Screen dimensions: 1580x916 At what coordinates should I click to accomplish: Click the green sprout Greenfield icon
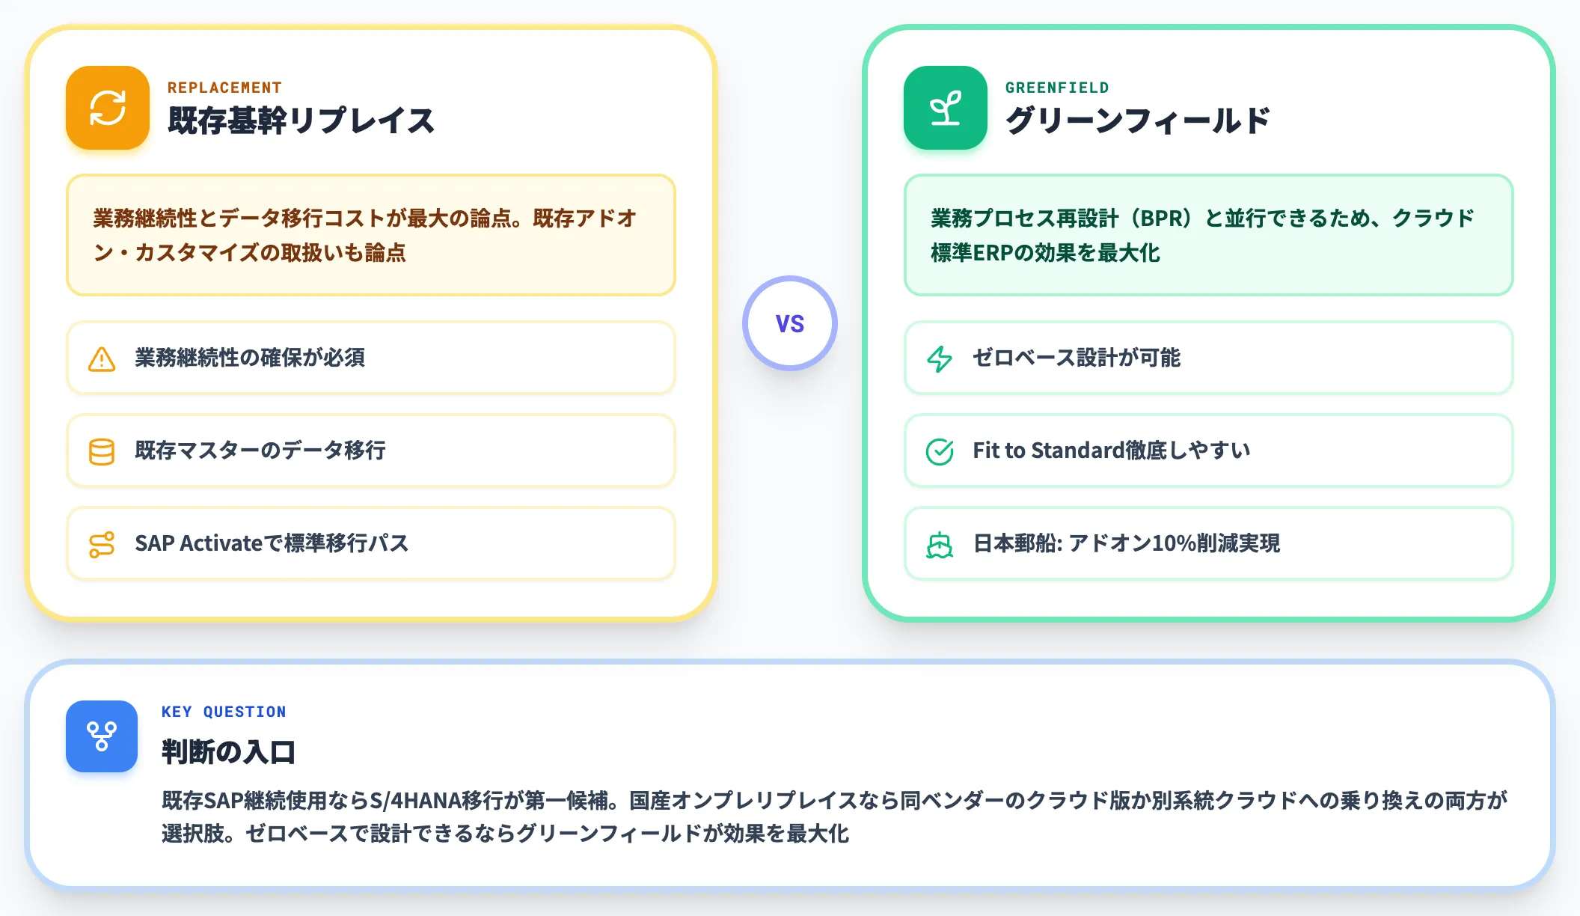[946, 108]
